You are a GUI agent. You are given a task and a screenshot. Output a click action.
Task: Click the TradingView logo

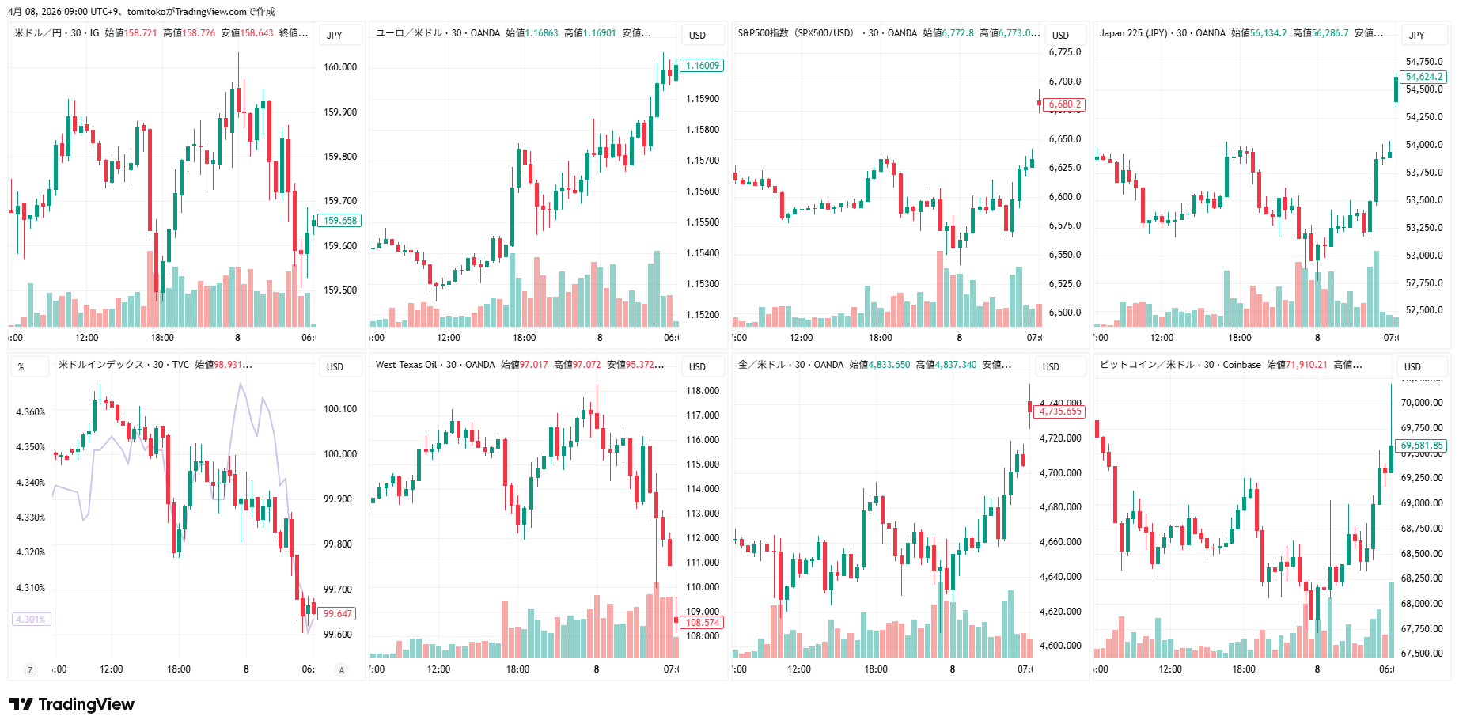[72, 704]
